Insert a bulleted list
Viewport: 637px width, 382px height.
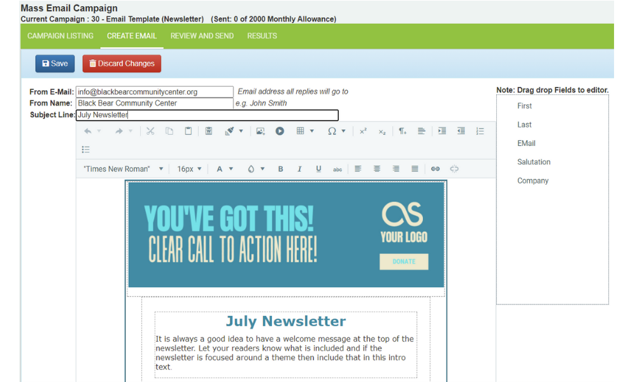(x=86, y=150)
